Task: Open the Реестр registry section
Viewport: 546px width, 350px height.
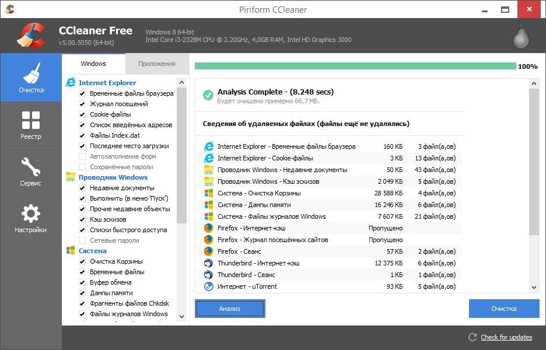Action: pyautogui.click(x=31, y=125)
